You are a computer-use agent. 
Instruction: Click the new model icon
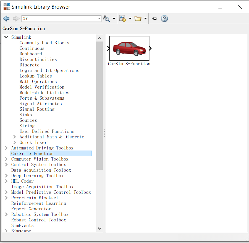click(123, 19)
